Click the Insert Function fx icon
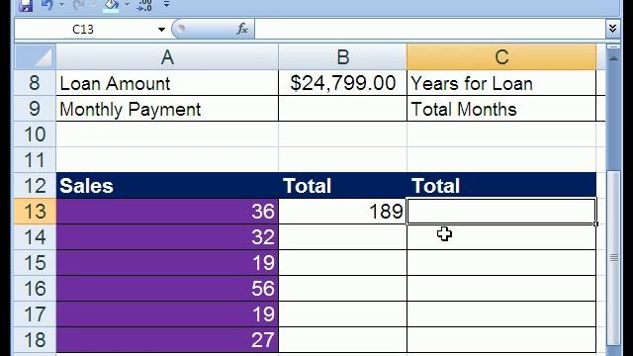Viewport: 633px width, 356px height. point(242,29)
